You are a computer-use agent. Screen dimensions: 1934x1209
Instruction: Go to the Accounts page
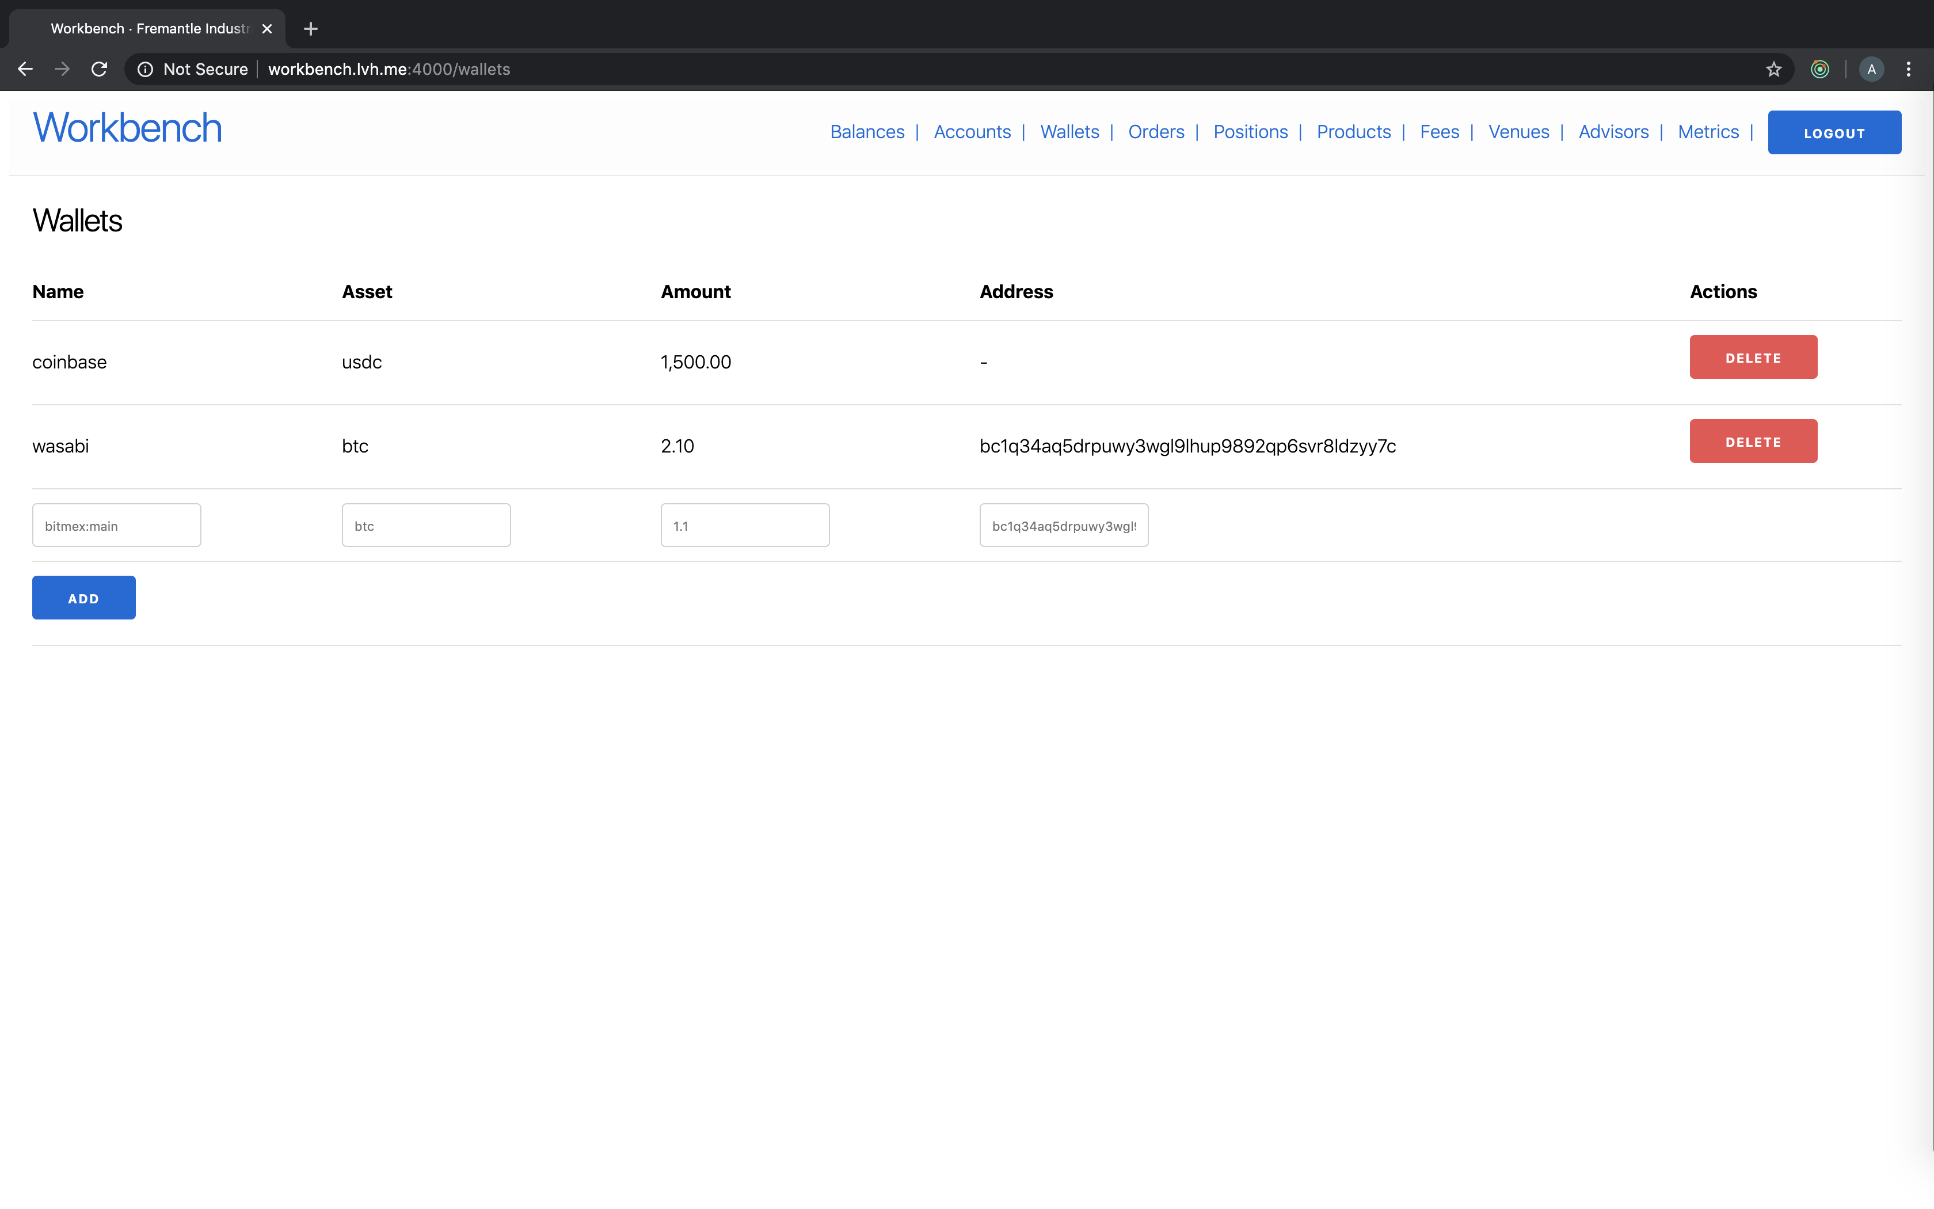972,132
